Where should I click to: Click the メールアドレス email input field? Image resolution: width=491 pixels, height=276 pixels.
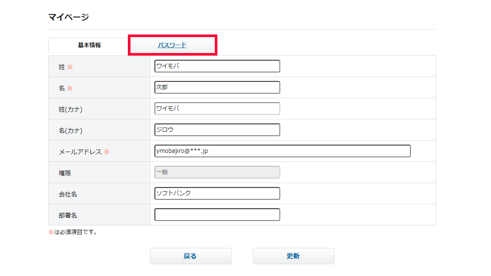point(282,151)
